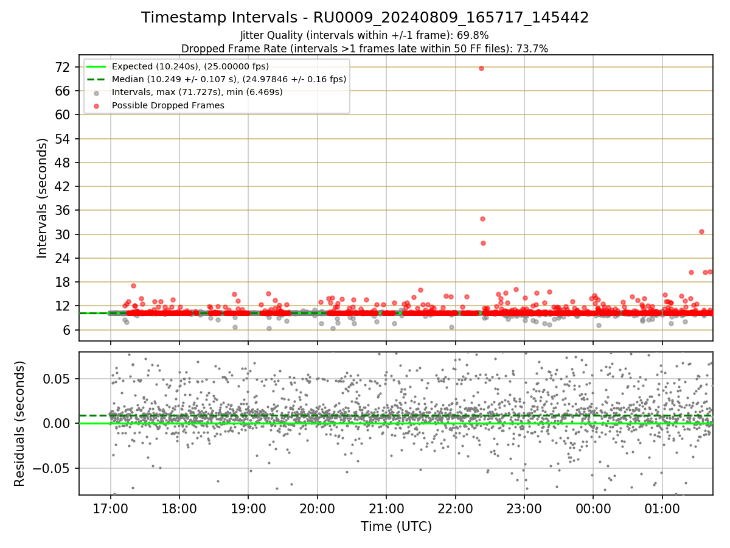This screenshot has height=548, width=730.
Task: Click the red outlier point near 28 seconds
Action: [483, 243]
